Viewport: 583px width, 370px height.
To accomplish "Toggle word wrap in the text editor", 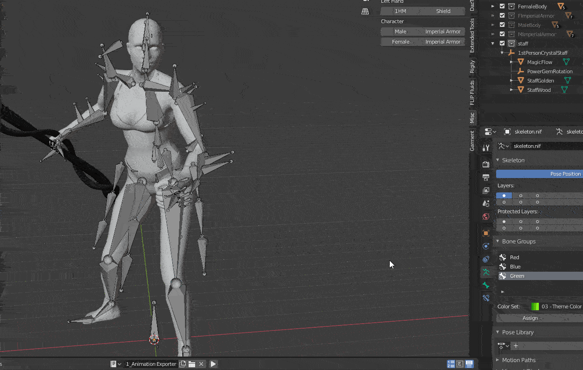I will tap(460, 364).
